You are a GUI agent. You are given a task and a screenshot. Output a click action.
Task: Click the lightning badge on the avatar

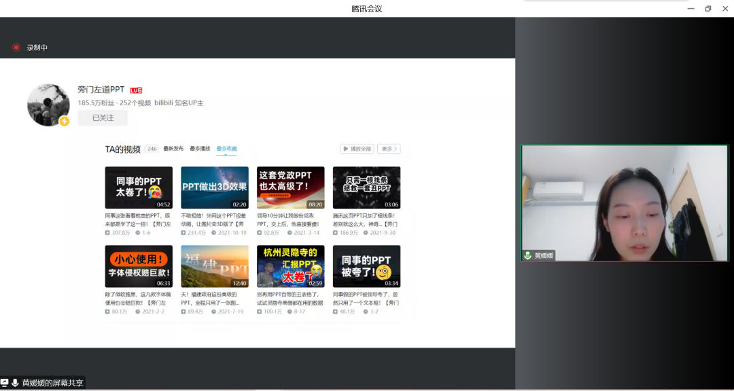click(65, 122)
